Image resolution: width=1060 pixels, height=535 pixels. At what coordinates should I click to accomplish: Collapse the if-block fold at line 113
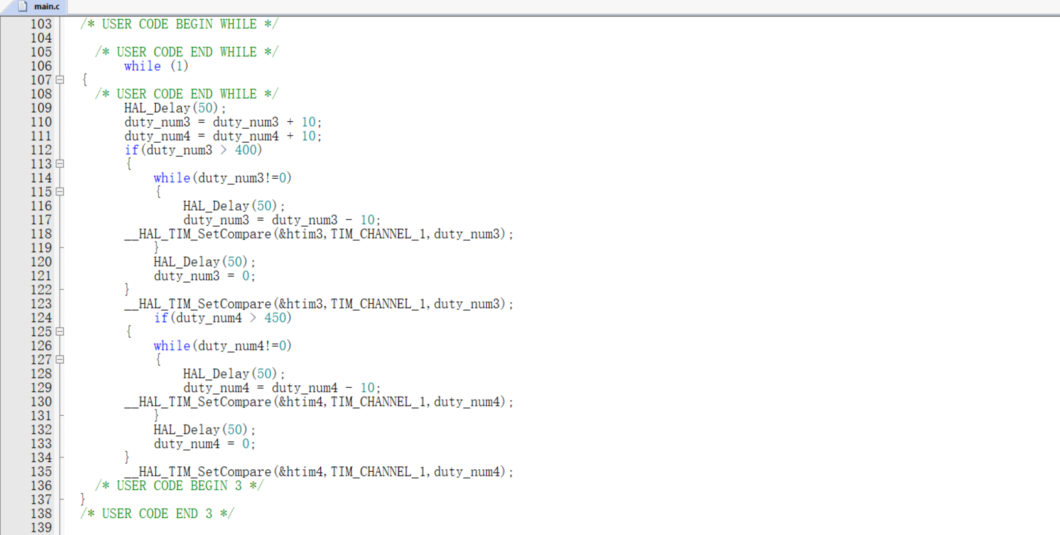pos(60,163)
